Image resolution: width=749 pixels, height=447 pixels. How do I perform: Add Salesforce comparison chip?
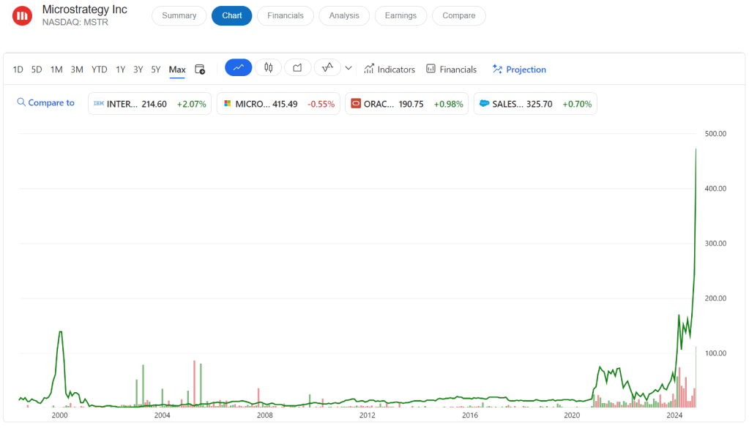(x=534, y=104)
